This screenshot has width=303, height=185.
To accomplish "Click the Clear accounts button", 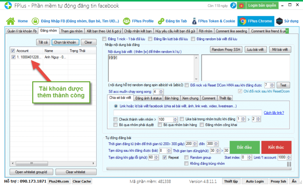I will point(88,42).
